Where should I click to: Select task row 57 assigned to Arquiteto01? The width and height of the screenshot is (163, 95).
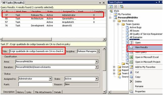53,22
